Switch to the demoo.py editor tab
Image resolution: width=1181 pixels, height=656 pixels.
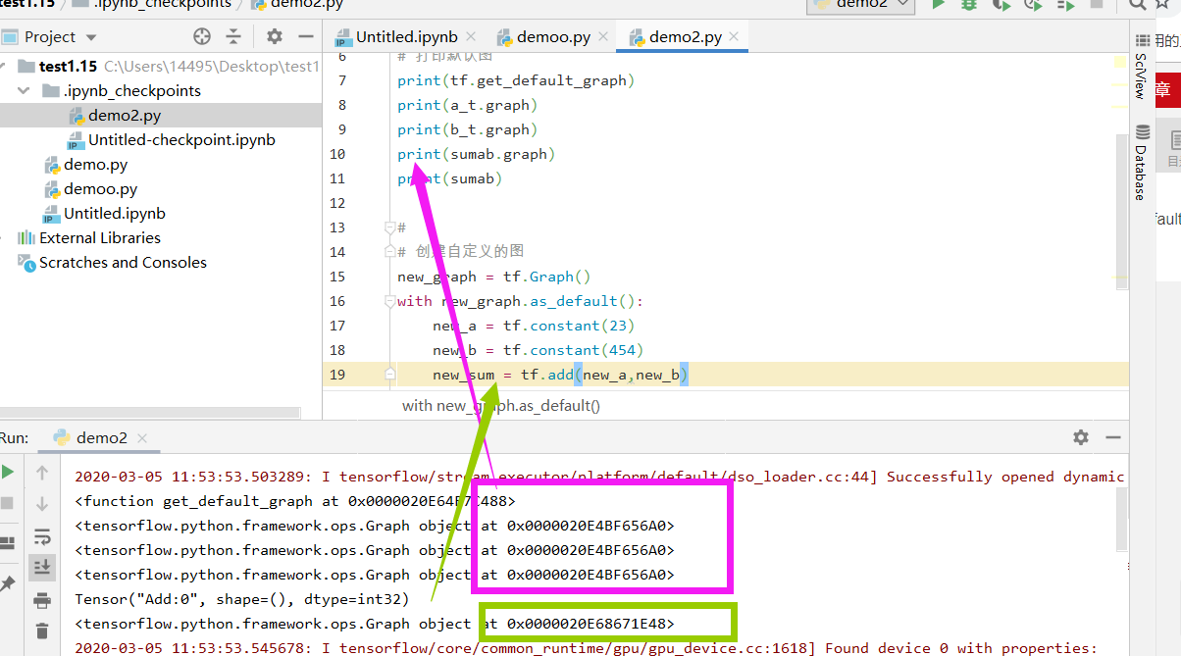[x=543, y=37]
